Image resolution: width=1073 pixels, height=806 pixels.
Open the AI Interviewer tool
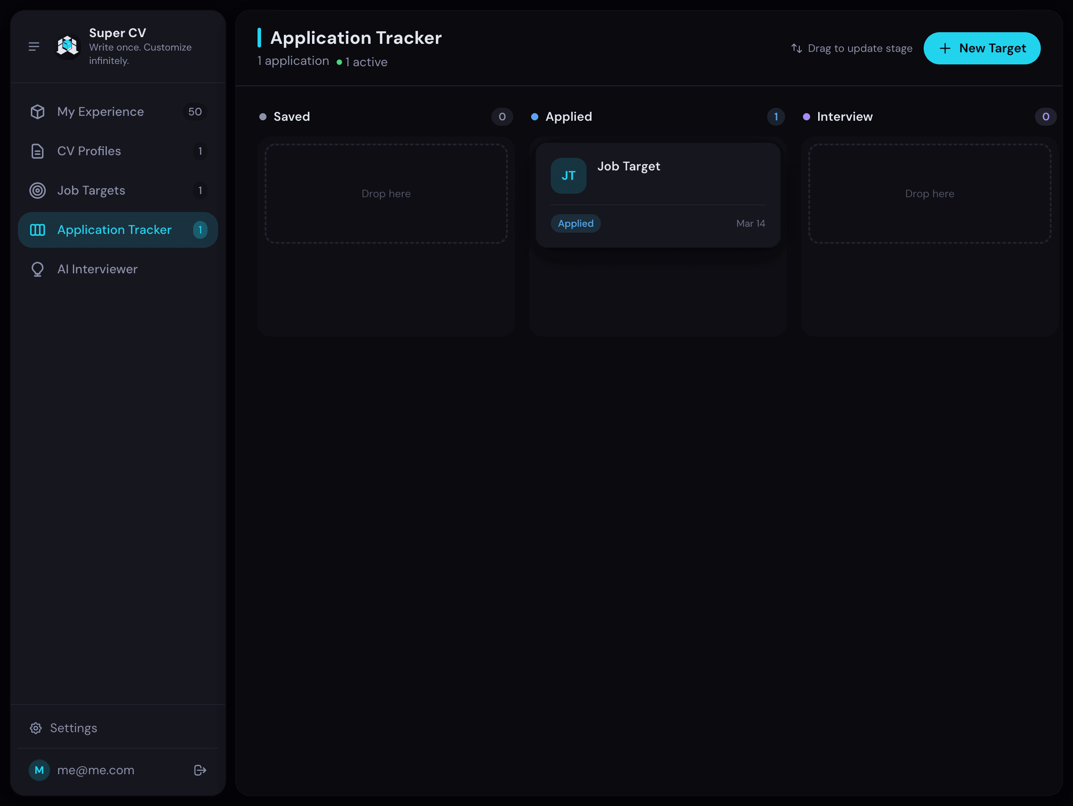[x=97, y=269]
